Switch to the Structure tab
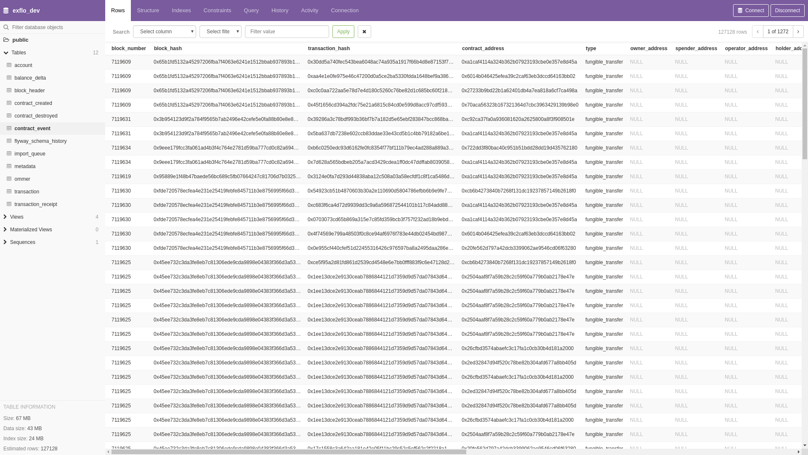The height and width of the screenshot is (455, 808). [x=148, y=11]
